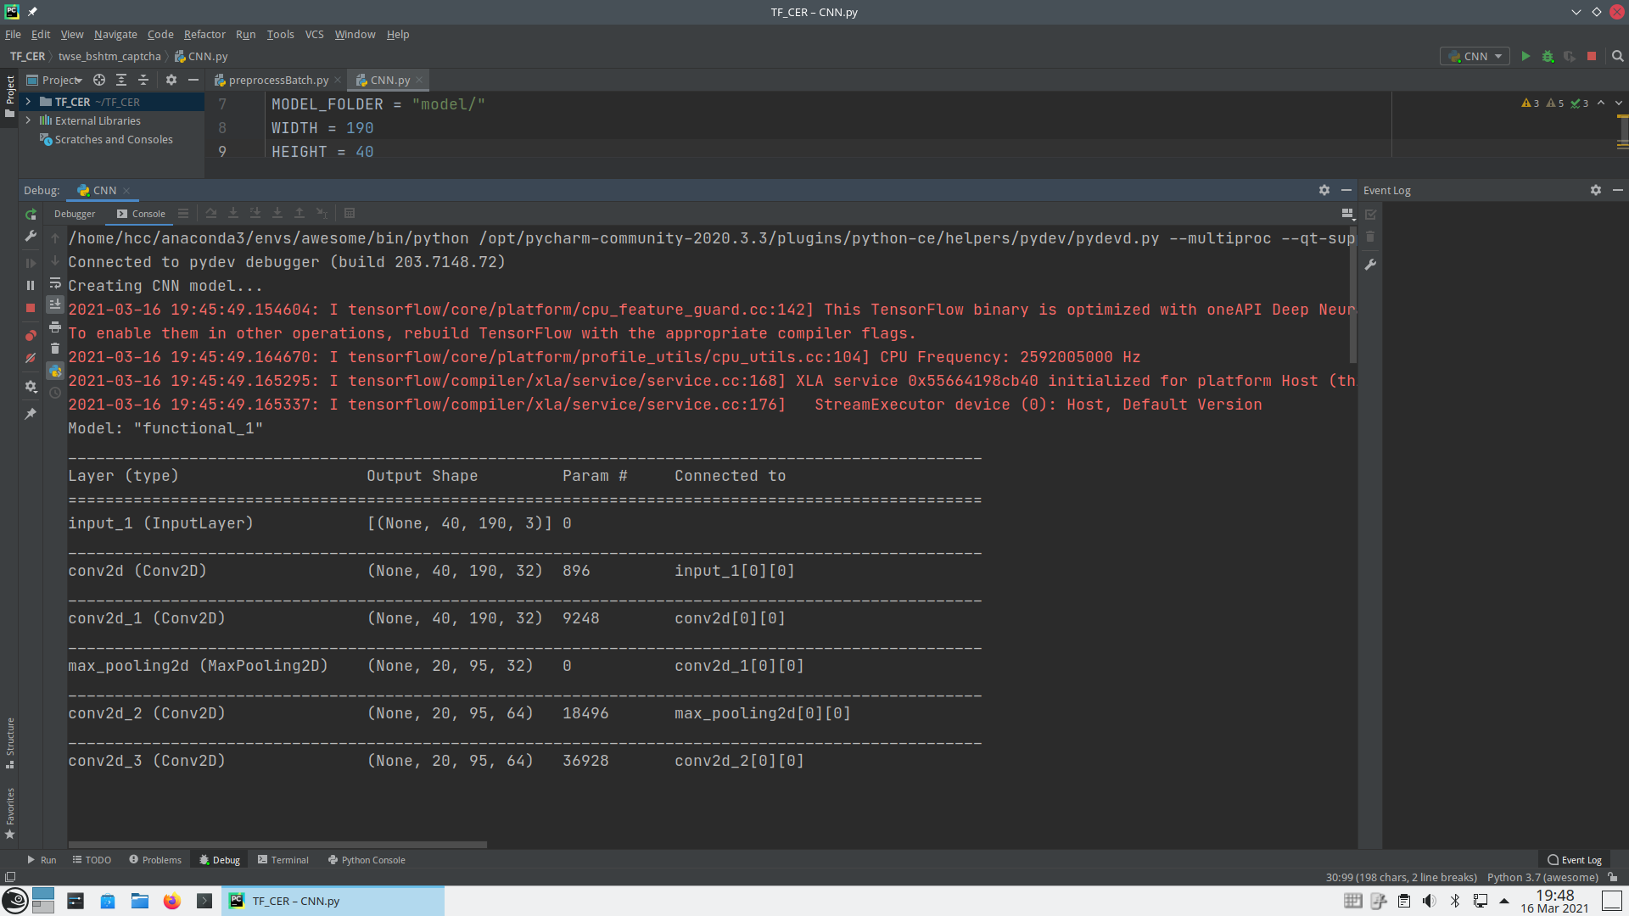Screen dimensions: 1629x916
Task: Open debug tool window gear options
Action: click(1324, 190)
